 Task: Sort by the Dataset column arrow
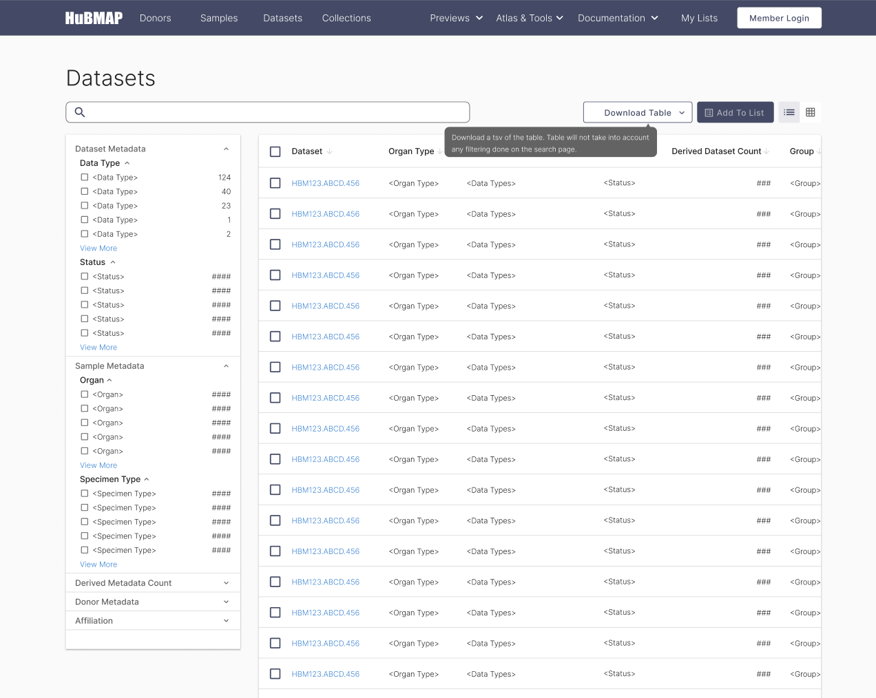(x=330, y=151)
